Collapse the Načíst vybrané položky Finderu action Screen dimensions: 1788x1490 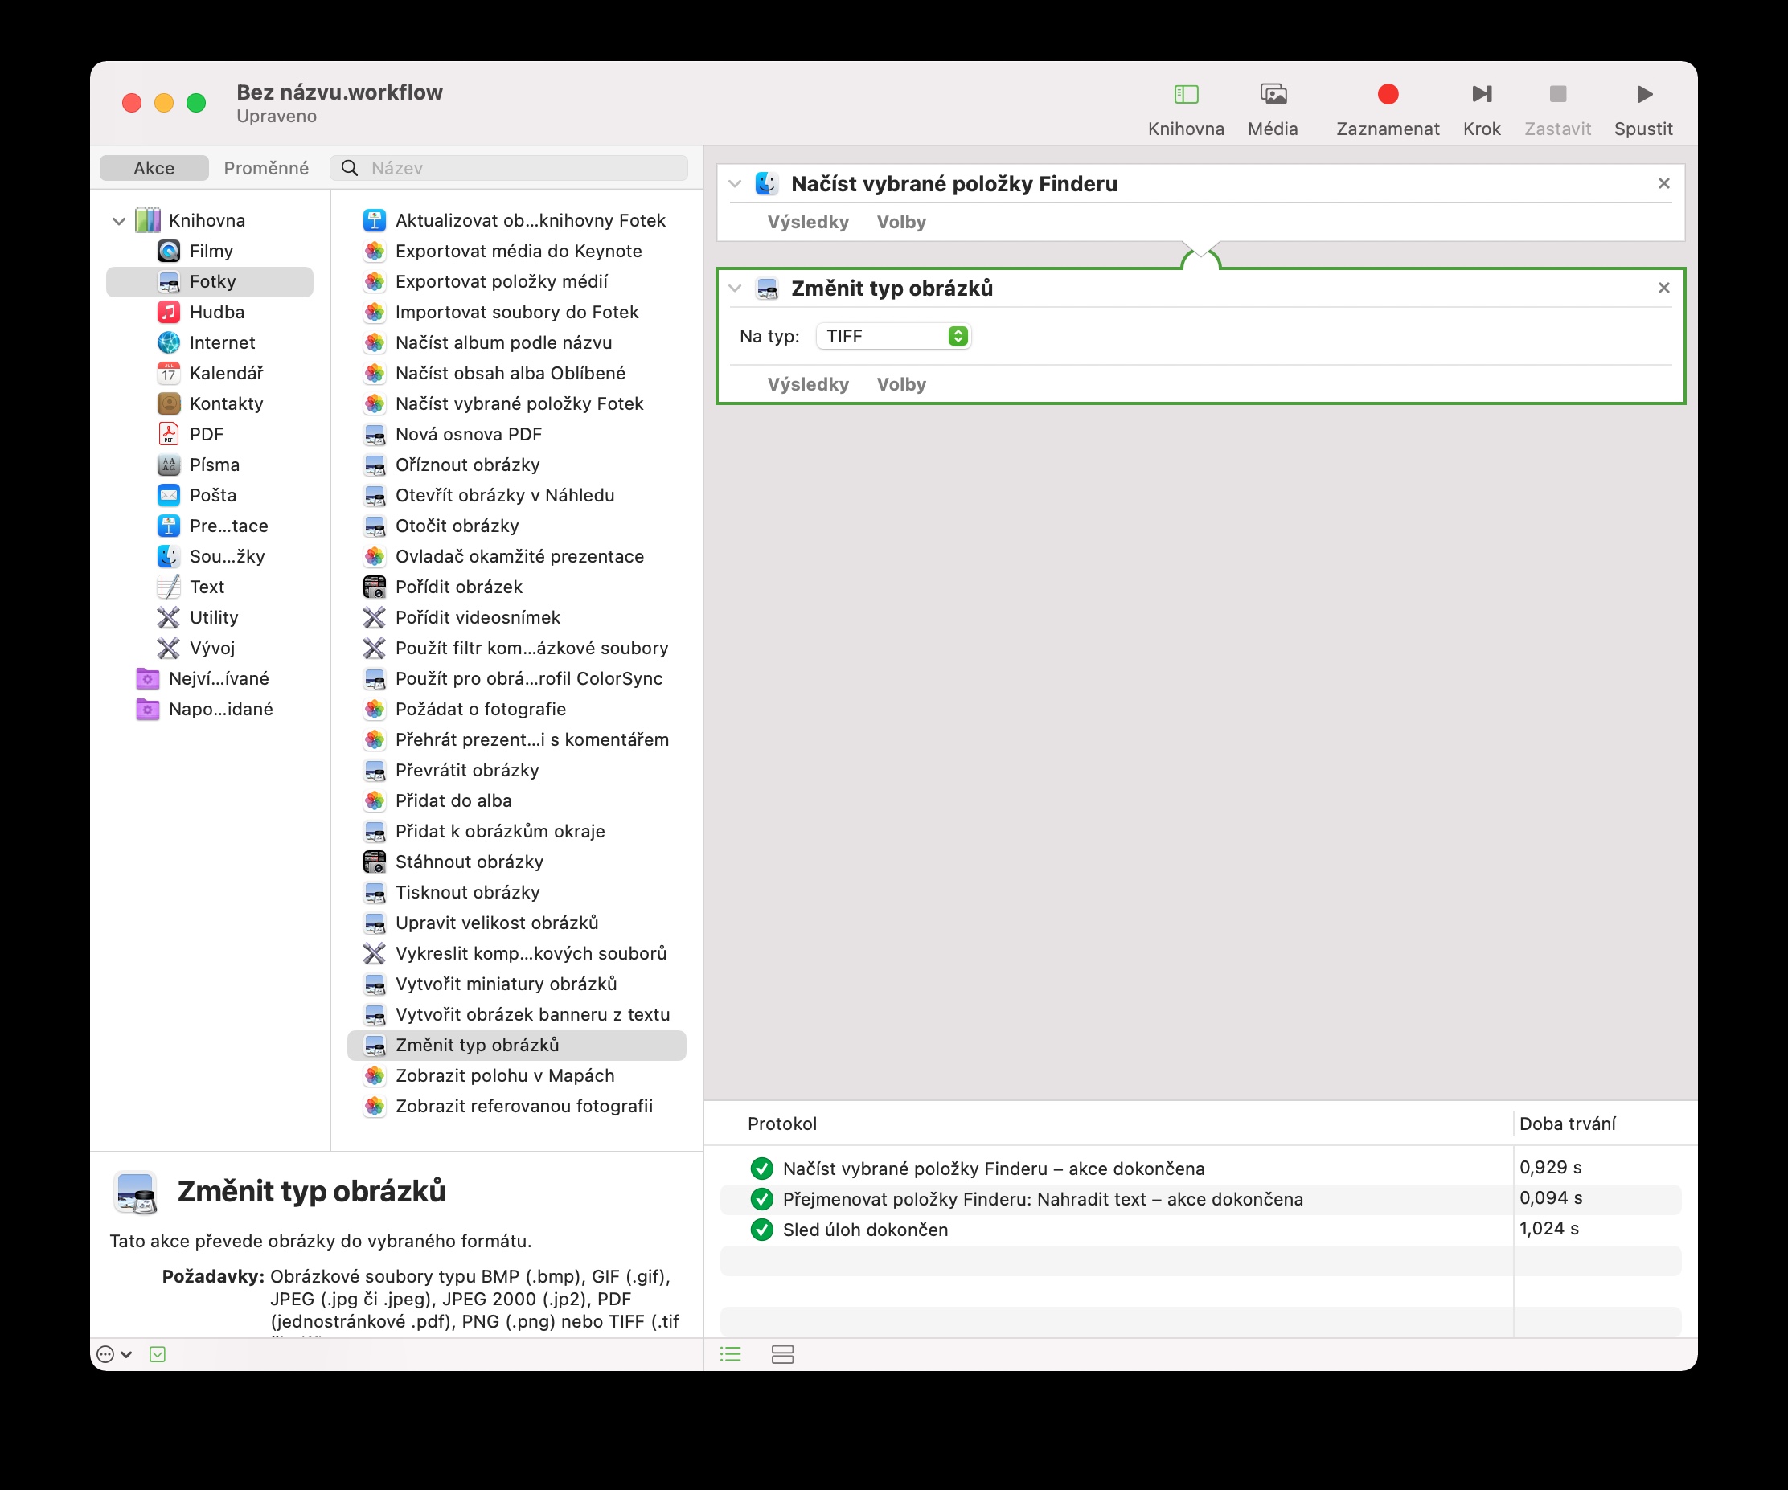pyautogui.click(x=735, y=184)
